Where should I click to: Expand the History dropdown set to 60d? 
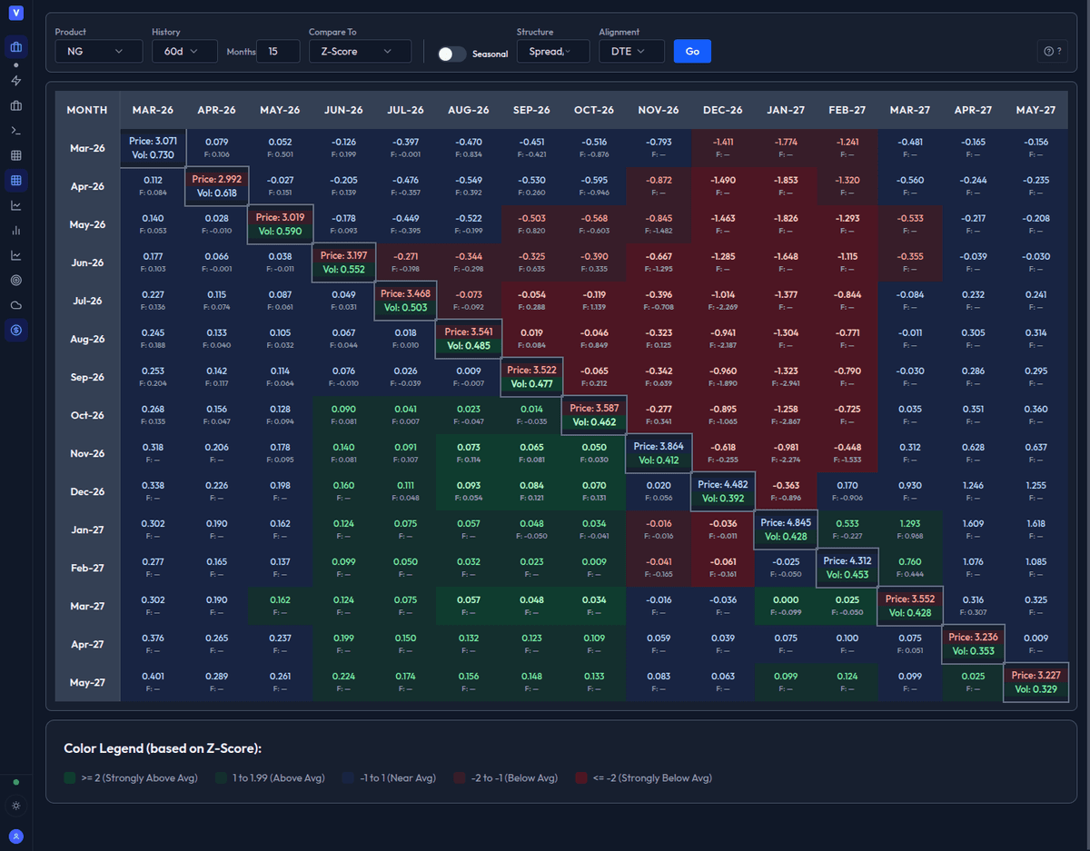coord(184,51)
